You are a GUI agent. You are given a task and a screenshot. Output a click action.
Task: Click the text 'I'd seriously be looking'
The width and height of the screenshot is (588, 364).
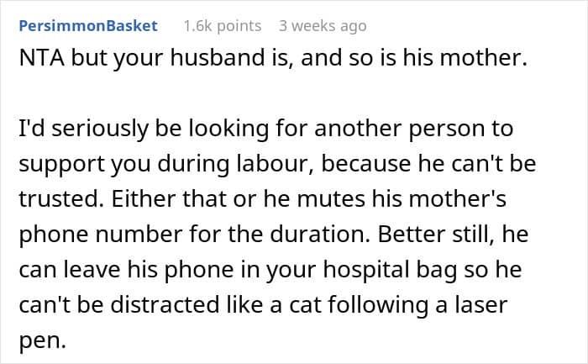coord(144,129)
